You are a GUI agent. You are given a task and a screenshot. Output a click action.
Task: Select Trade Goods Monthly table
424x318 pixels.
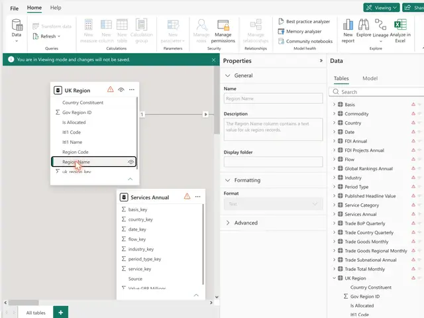click(x=366, y=242)
